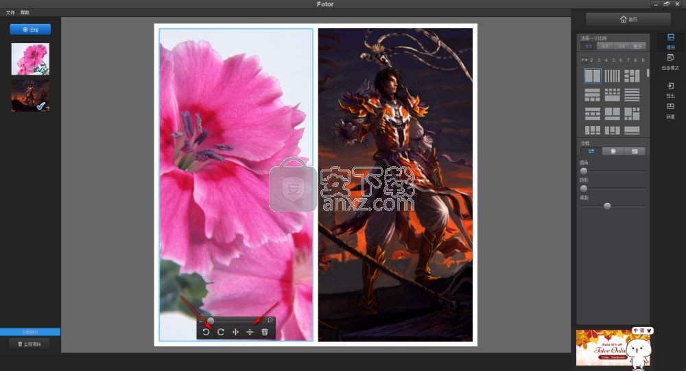Open the border texture pattern tab
This screenshot has width=686, height=371.
pos(635,152)
